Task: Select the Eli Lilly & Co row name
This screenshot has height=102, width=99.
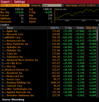Action: click(x=14, y=63)
